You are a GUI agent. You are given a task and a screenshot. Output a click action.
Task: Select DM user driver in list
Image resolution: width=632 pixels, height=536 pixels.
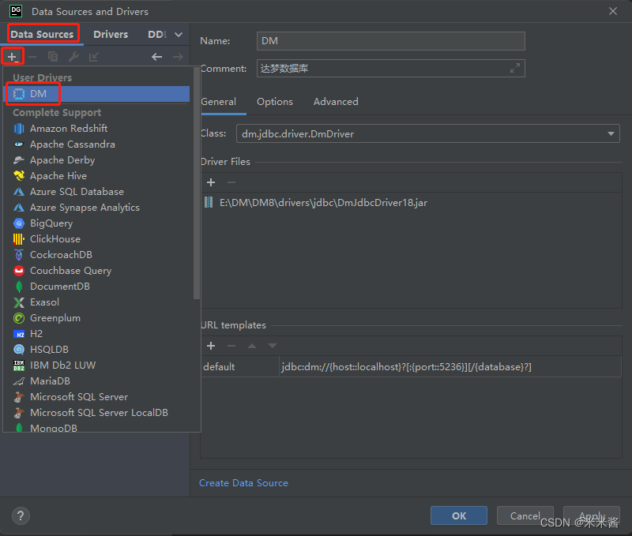click(96, 93)
